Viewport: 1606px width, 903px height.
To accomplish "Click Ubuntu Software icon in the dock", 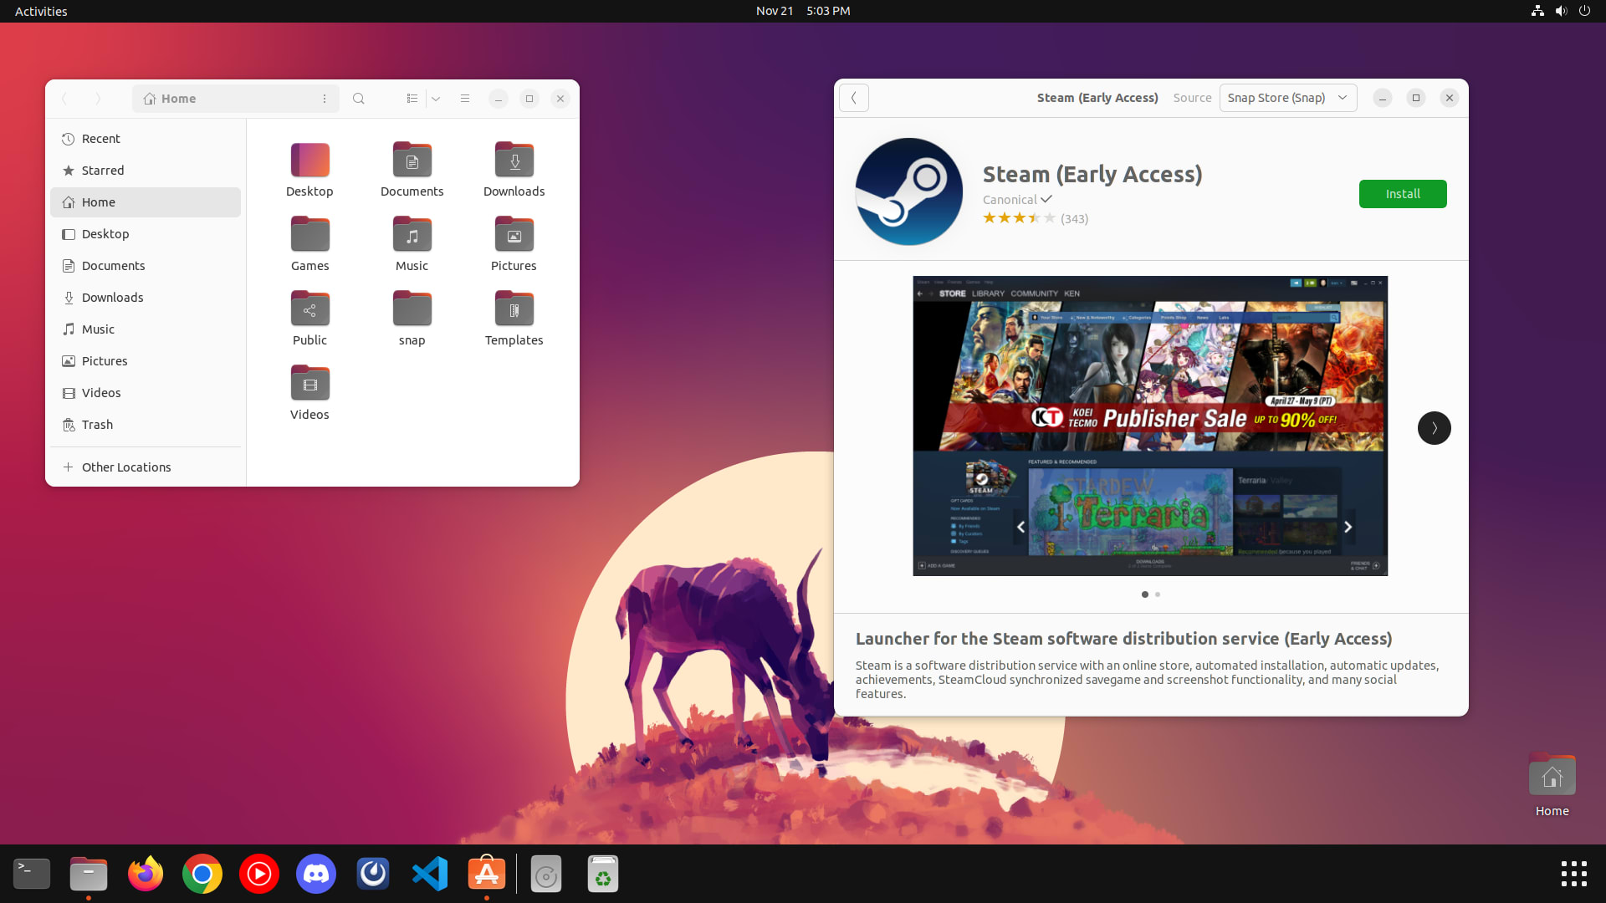I will pos(487,874).
